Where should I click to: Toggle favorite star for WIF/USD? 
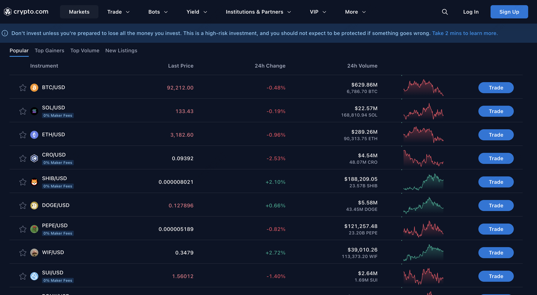23,253
